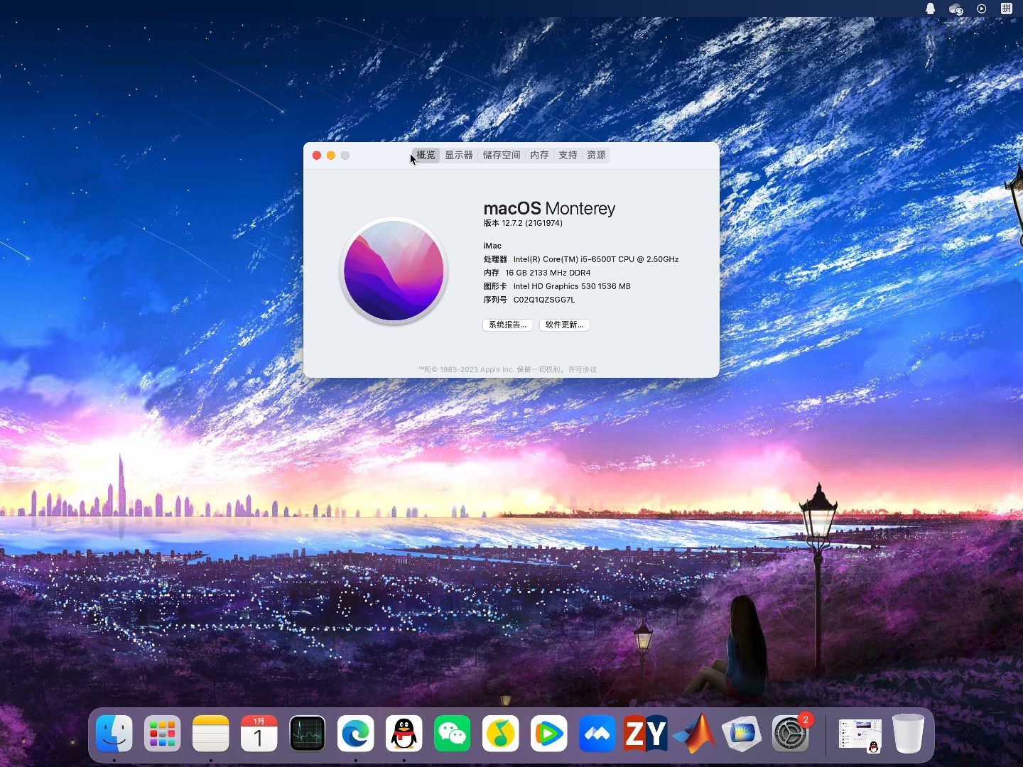Click the 软件更新... button
1023x767 pixels.
[x=565, y=325]
